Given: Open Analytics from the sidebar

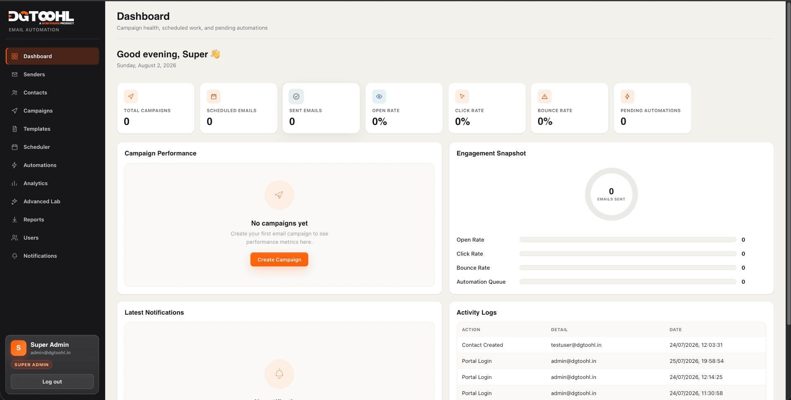Looking at the screenshot, I should click(52, 183).
